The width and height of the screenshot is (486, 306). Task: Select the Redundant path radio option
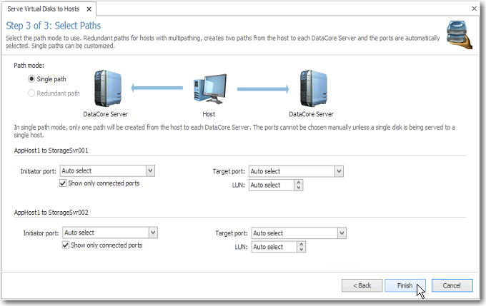tap(31, 93)
